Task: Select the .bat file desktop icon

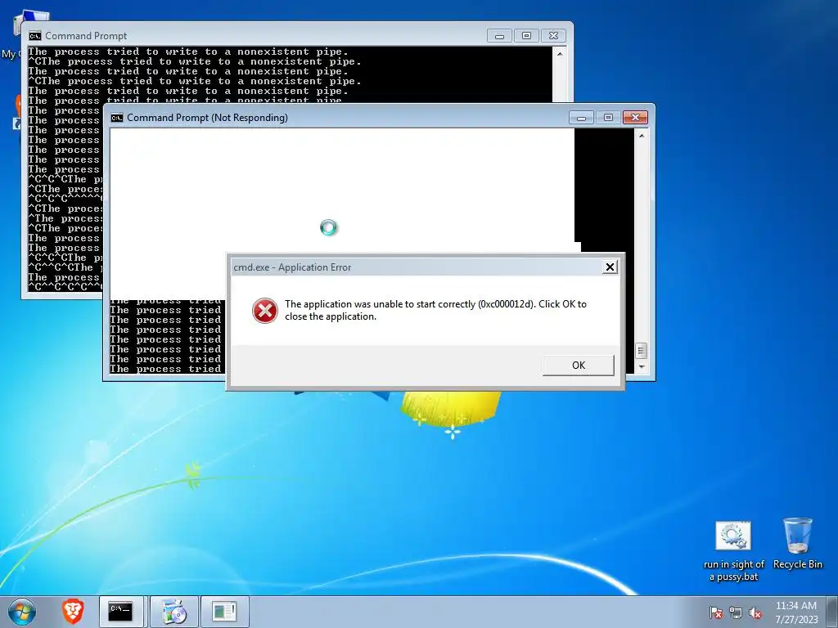Action: coord(734,551)
